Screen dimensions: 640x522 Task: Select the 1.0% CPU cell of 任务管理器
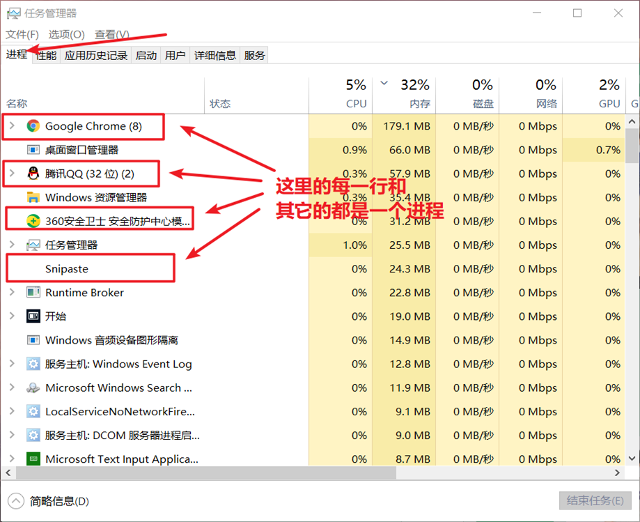(341, 245)
